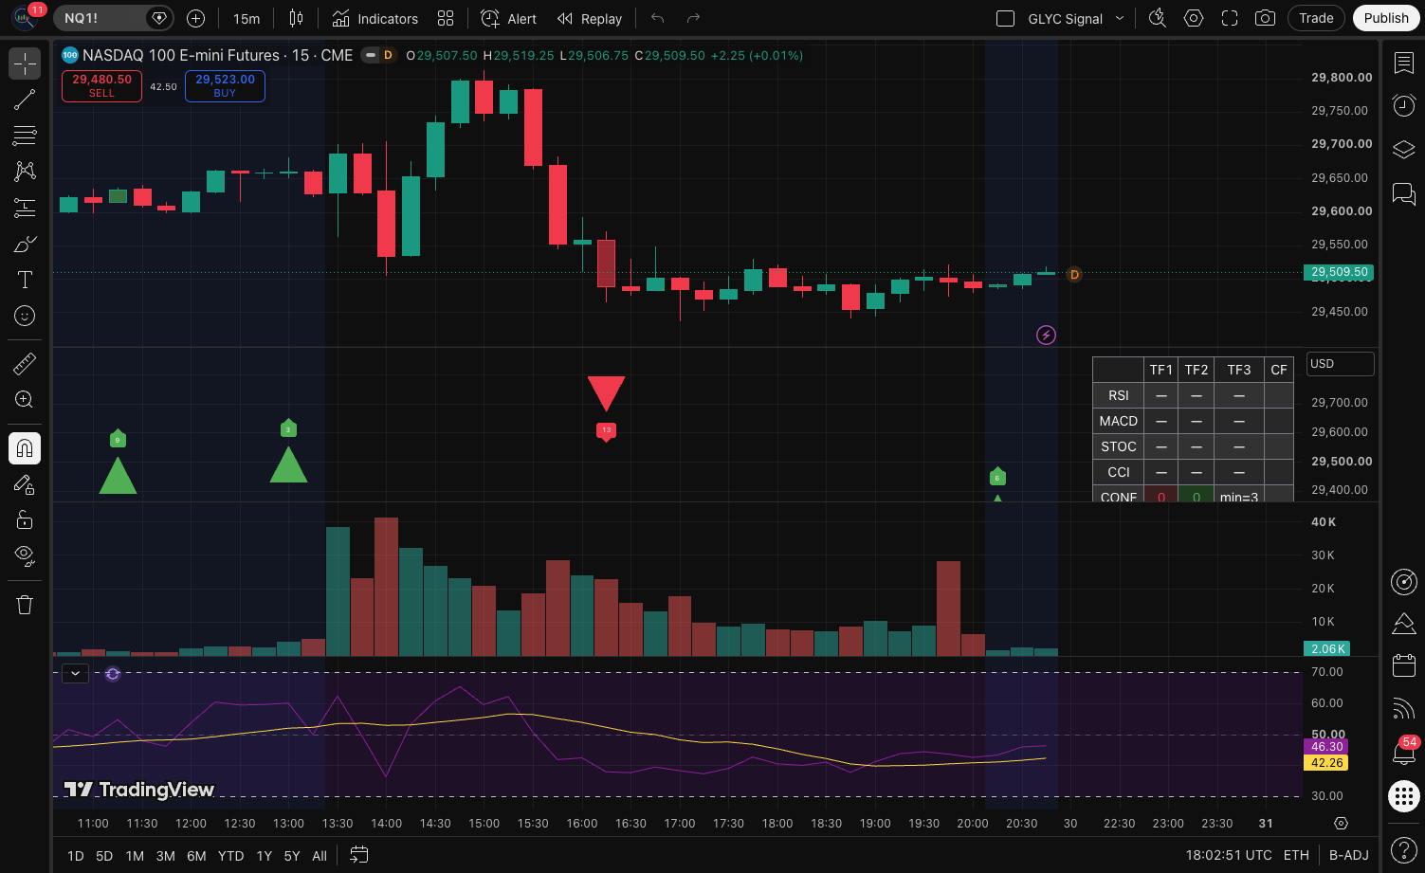Open indicator templates menu

446,18
